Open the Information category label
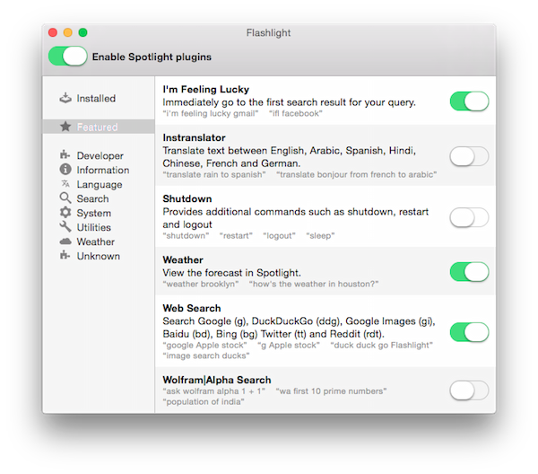Screen dimensions: 538x474 [x=103, y=170]
